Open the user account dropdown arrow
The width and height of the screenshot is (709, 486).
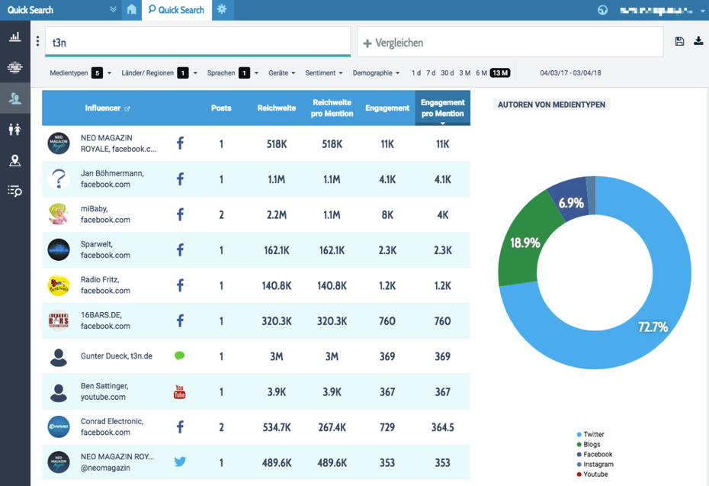click(x=702, y=11)
